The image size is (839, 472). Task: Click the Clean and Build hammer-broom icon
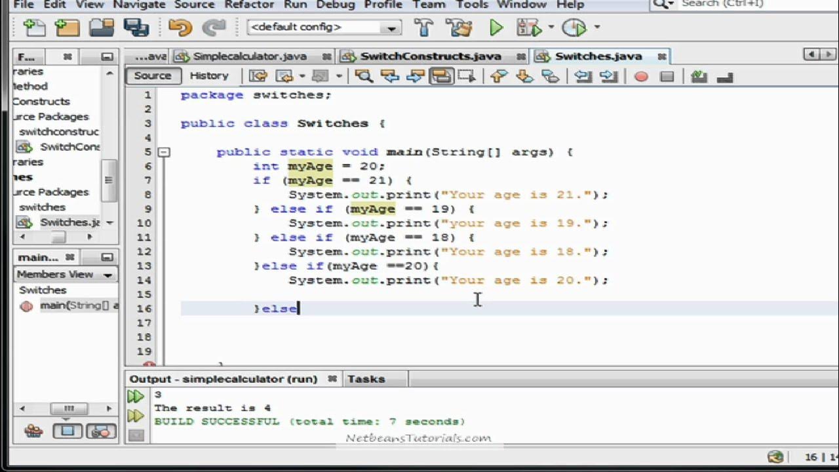tap(461, 28)
